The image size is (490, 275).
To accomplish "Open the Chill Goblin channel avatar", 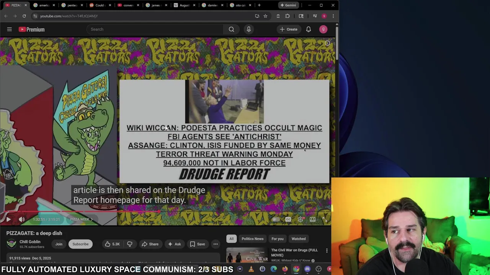I will (x=11, y=244).
